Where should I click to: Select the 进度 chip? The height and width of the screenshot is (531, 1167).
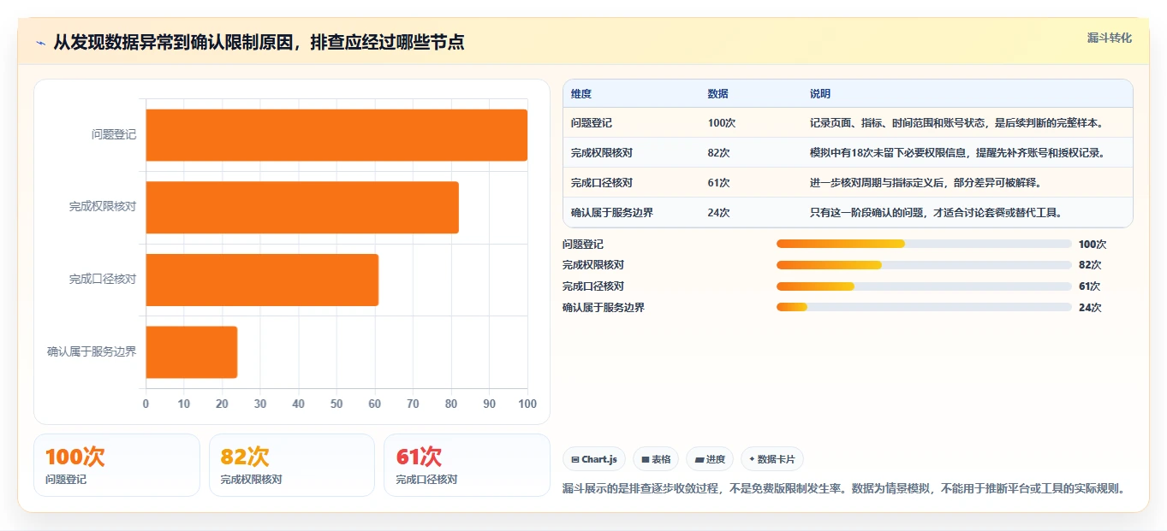[x=710, y=459]
